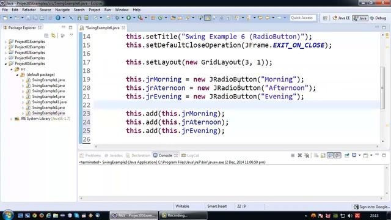Toggle Link with Editor in Package Explorer
The image size is (391, 220).
53,35
